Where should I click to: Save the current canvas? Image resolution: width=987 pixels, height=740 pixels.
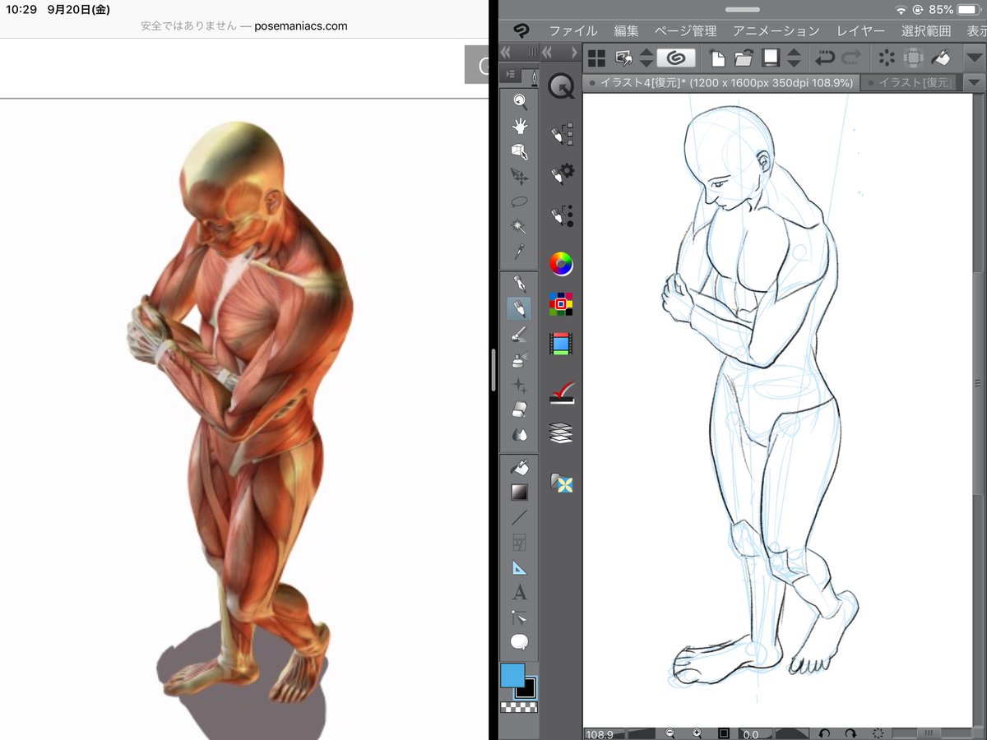(771, 58)
